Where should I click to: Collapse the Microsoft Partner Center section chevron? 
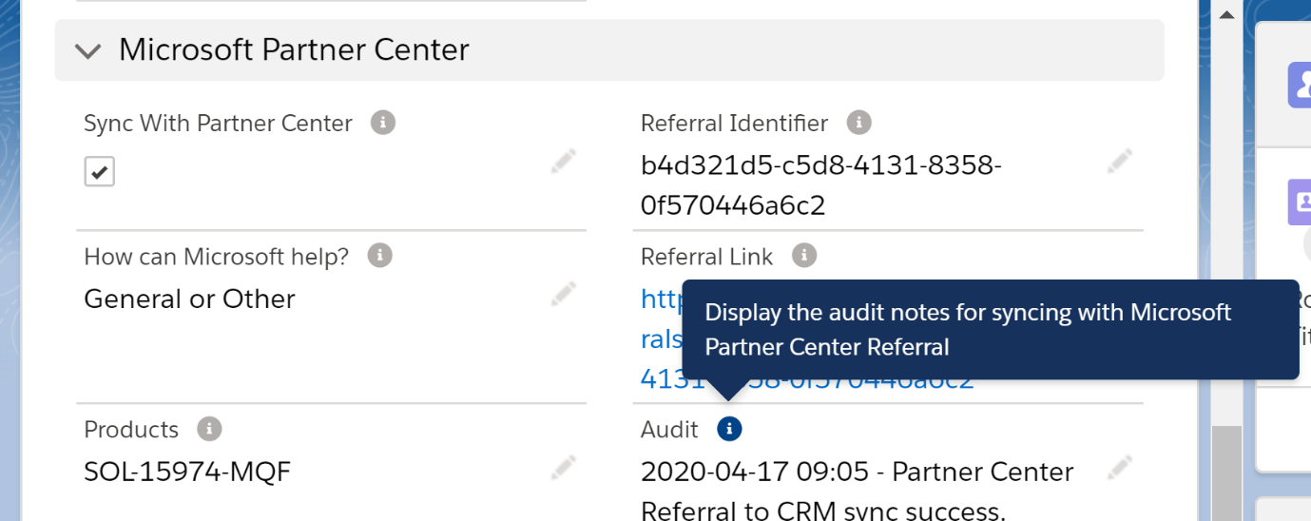87,50
